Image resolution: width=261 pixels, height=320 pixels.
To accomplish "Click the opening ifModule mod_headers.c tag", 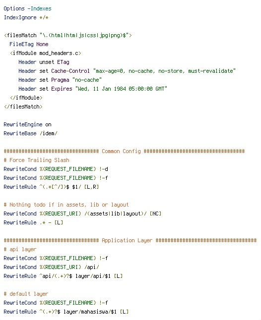I will pos(46,53).
